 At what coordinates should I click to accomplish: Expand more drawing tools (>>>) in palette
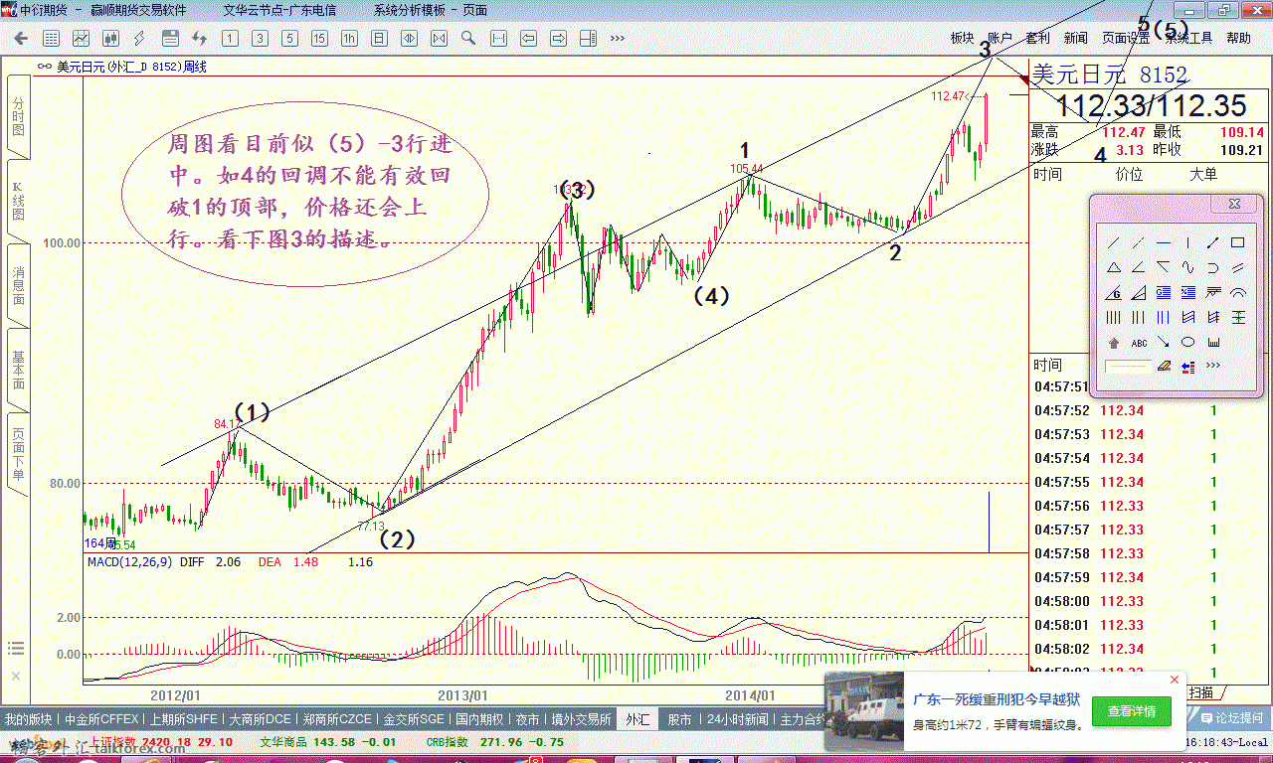coord(1213,365)
